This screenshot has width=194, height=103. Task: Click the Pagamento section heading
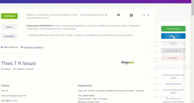[85, 86]
